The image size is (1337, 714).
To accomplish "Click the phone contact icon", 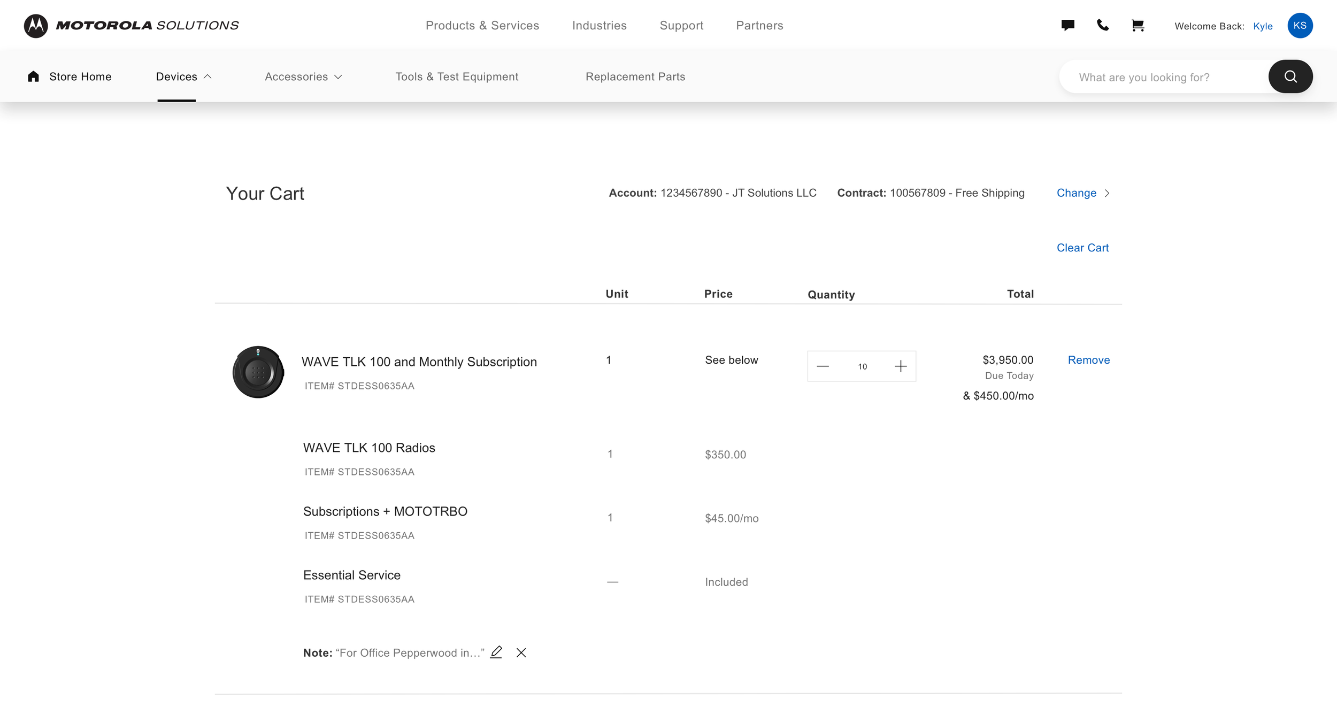I will point(1102,25).
